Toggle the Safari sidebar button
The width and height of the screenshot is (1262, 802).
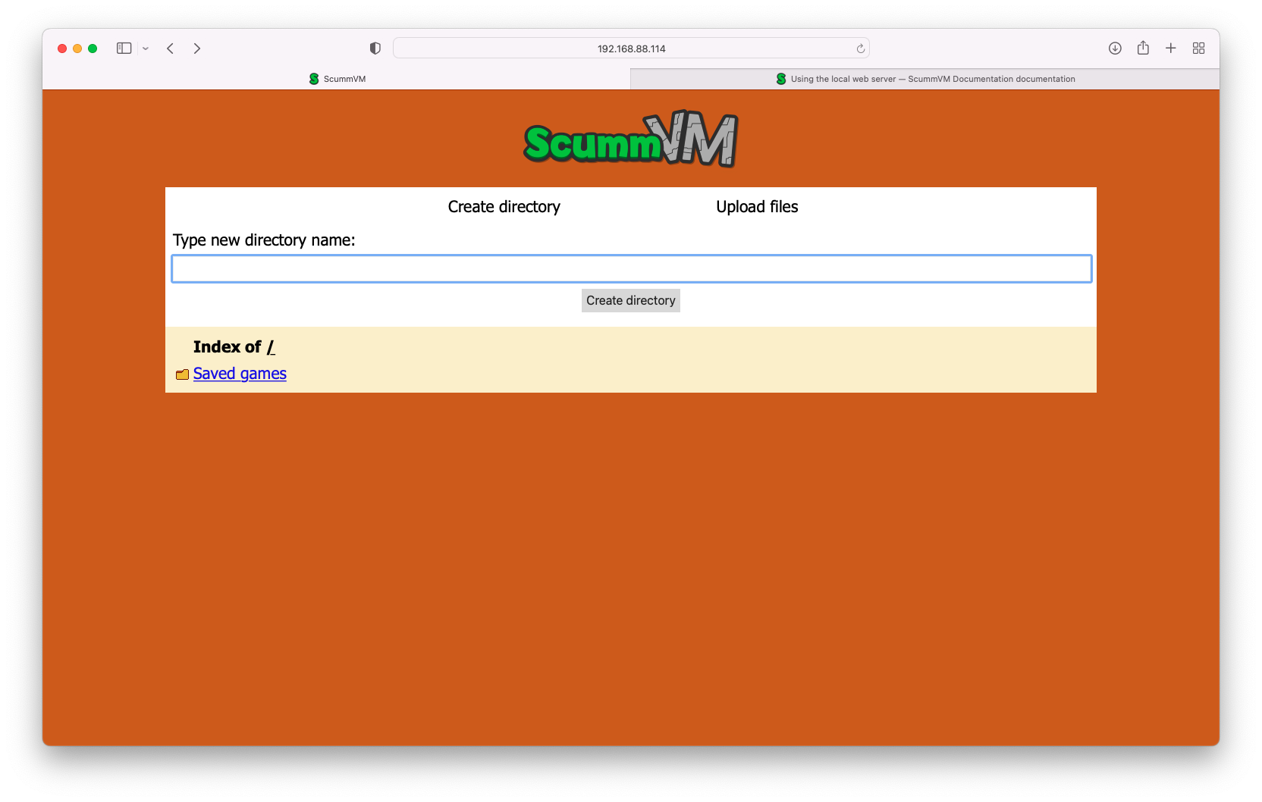pyautogui.click(x=124, y=49)
